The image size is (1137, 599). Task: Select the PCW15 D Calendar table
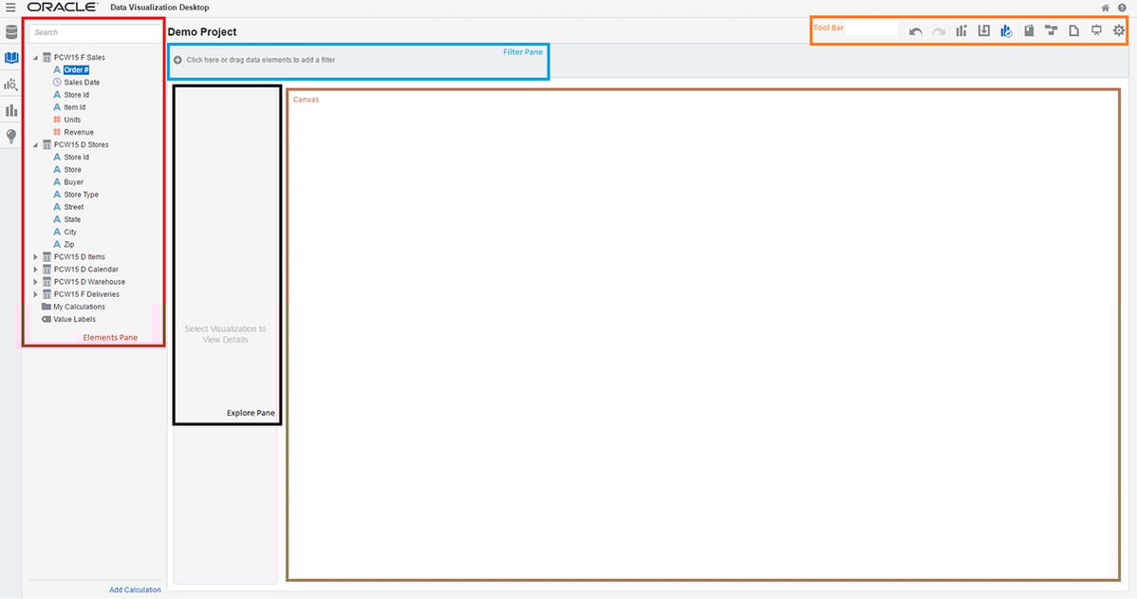[85, 269]
